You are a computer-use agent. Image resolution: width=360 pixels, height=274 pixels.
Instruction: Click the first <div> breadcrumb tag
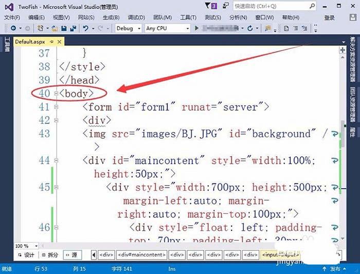(106, 255)
